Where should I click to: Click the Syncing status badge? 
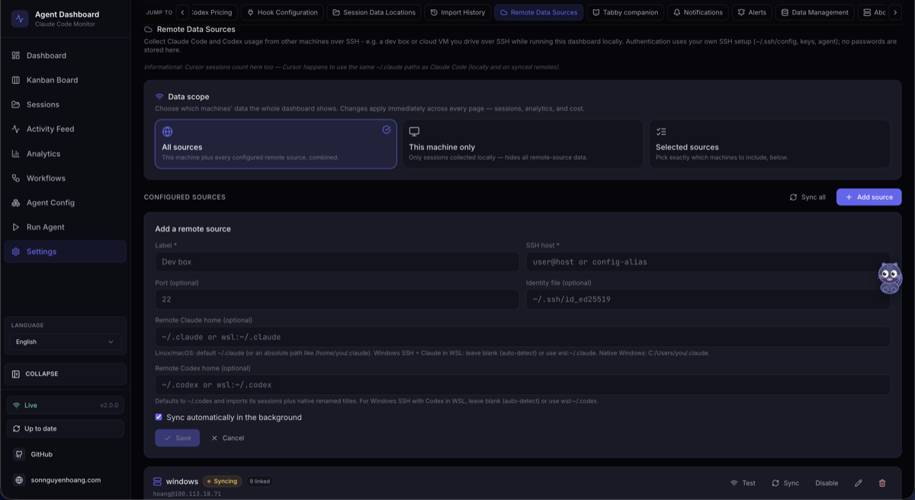[222, 482]
